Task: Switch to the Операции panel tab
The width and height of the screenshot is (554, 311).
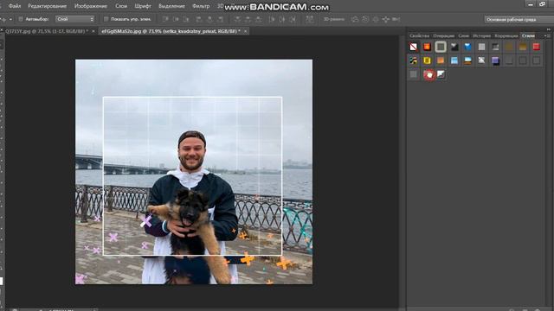Action: pos(444,35)
